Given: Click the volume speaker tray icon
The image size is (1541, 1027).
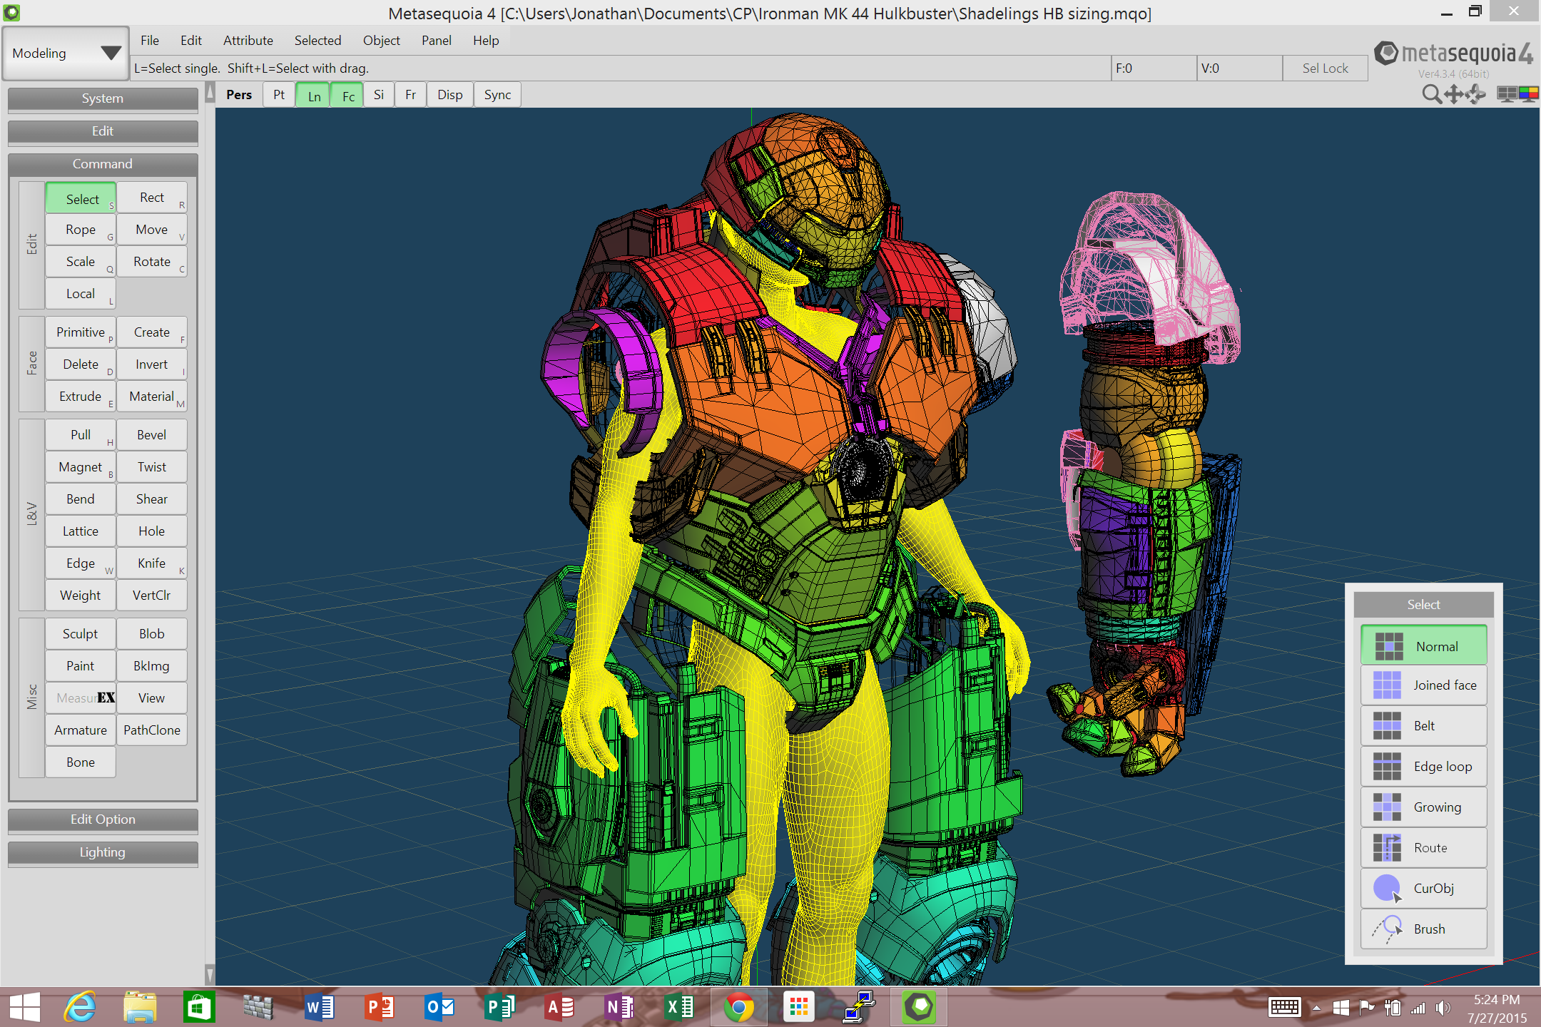Looking at the screenshot, I should [1443, 1008].
